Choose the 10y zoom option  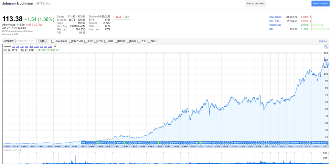click(50, 46)
